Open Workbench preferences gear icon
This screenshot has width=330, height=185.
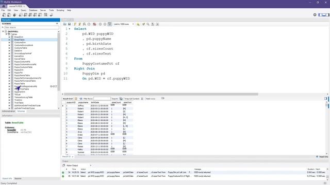pyautogui.click(x=315, y=15)
